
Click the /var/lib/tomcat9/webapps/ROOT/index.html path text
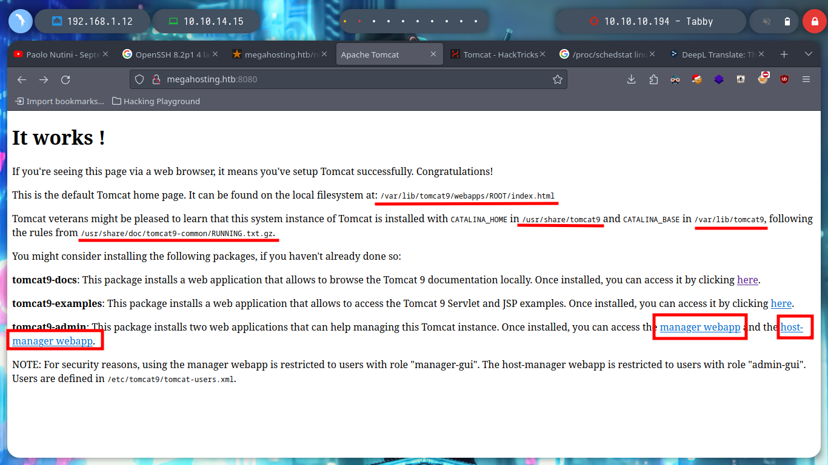click(467, 196)
